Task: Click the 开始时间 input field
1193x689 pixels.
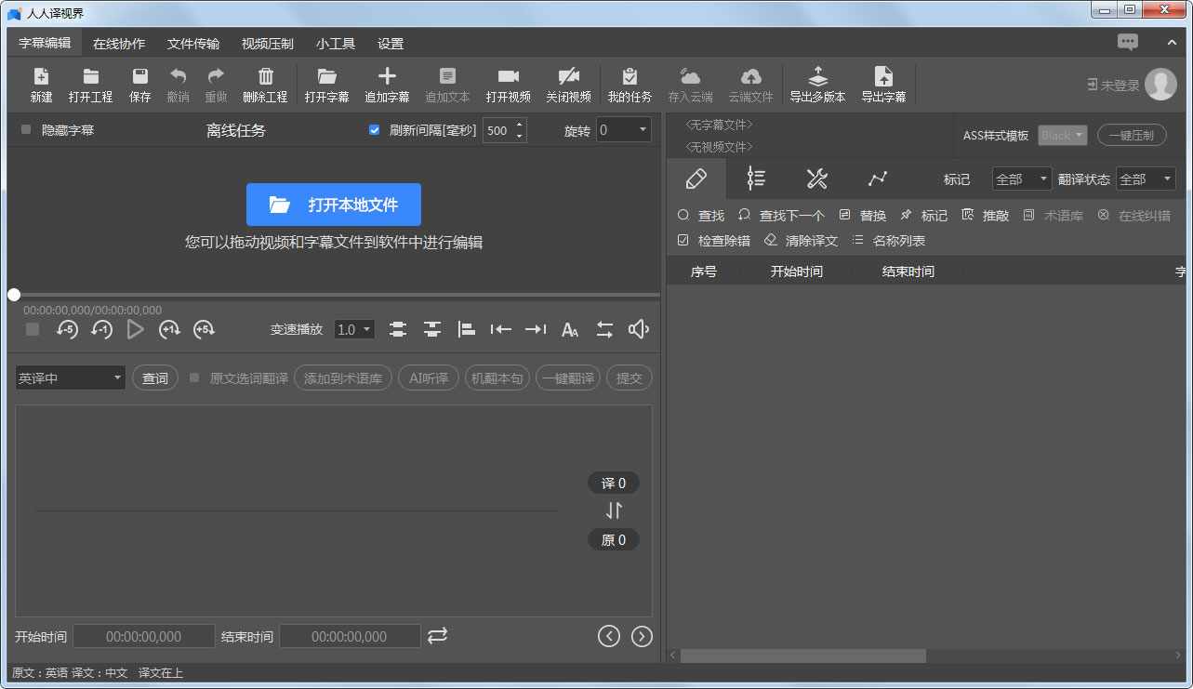Action: point(144,636)
